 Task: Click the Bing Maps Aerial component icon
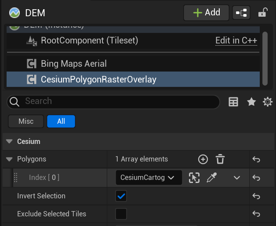pyautogui.click(x=32, y=64)
